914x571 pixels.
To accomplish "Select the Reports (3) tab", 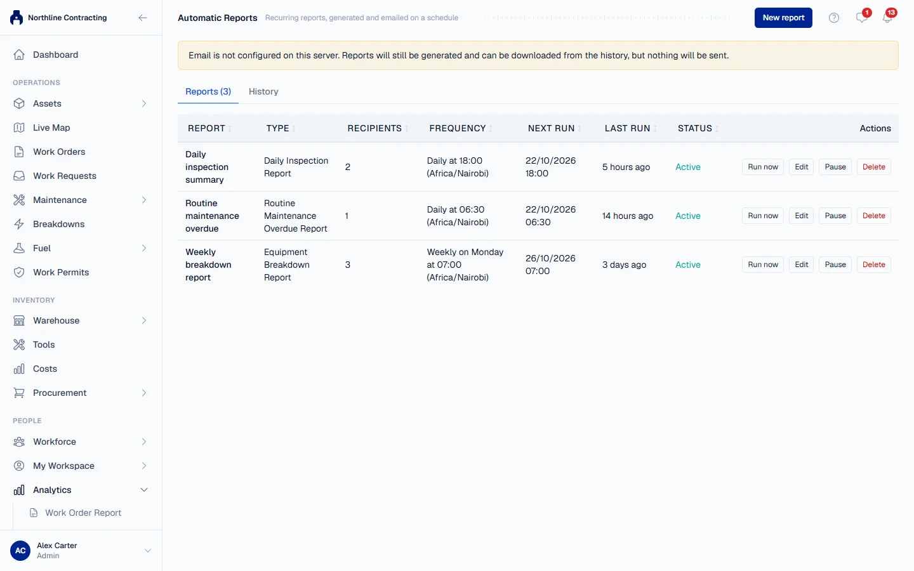I will [208, 91].
